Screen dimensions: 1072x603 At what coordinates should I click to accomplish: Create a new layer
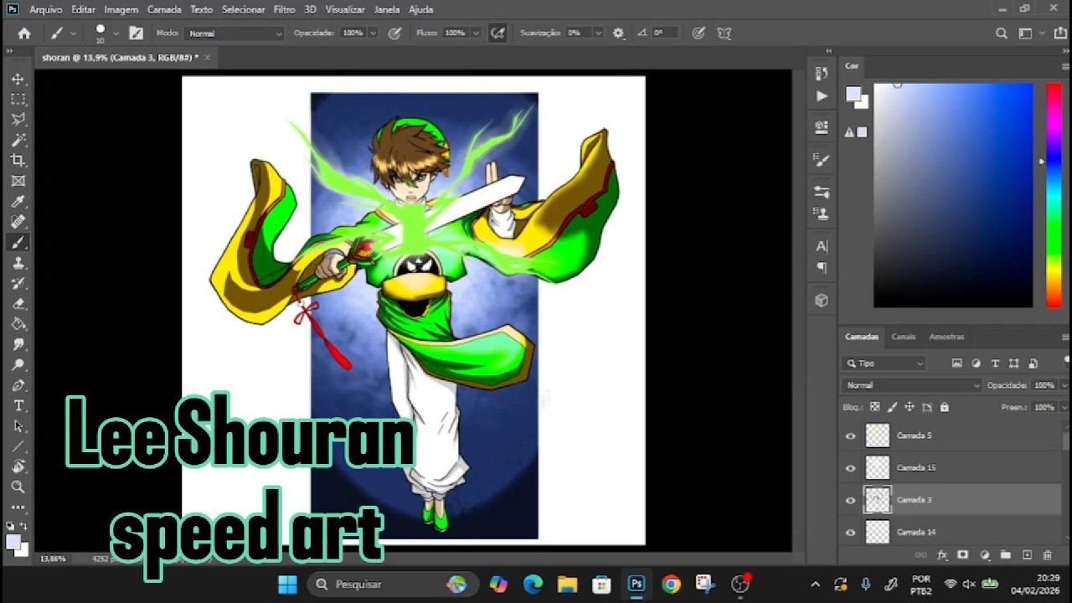pos(1027,554)
